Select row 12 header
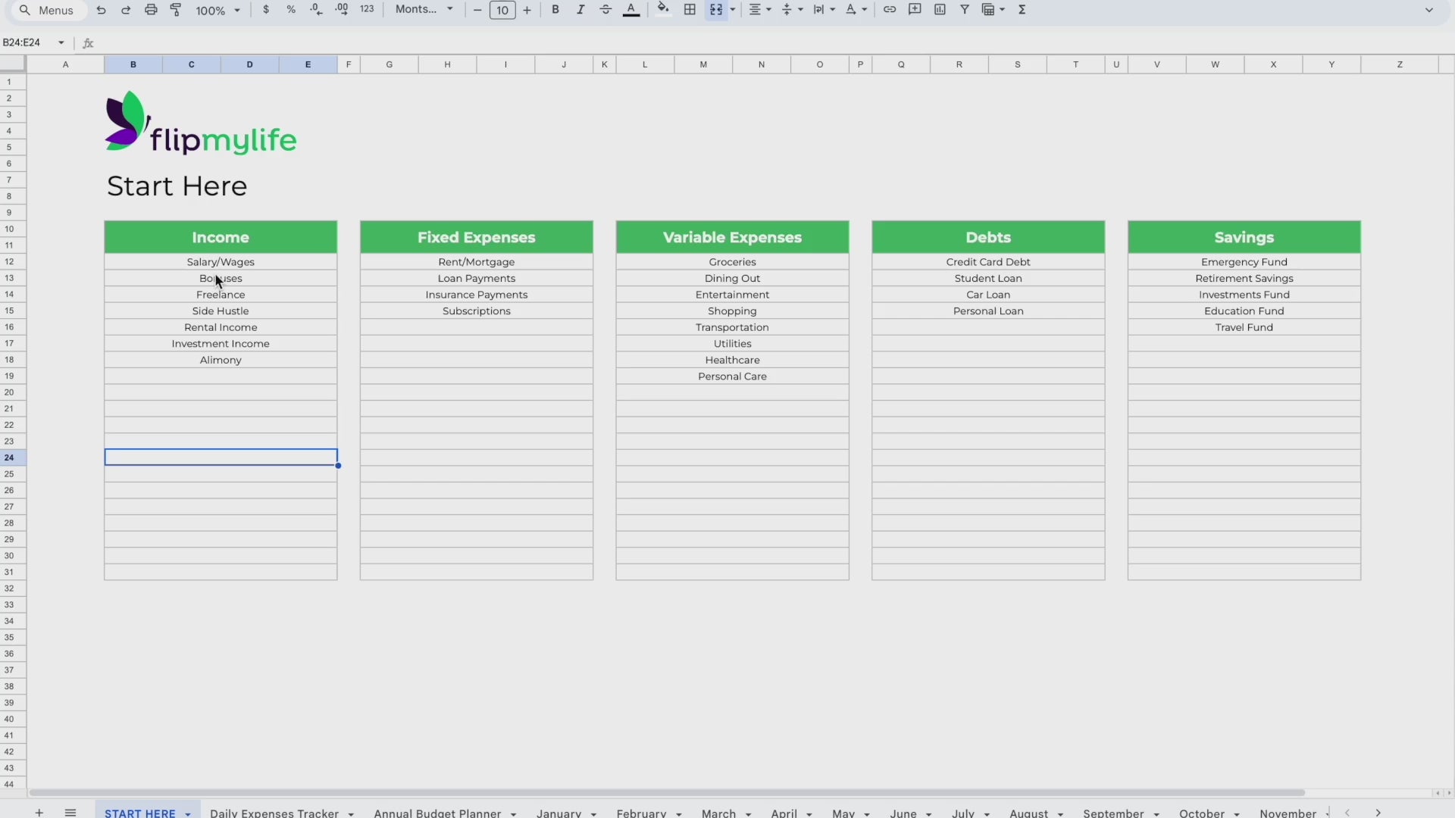Image resolution: width=1455 pixels, height=818 pixels. coord(9,262)
